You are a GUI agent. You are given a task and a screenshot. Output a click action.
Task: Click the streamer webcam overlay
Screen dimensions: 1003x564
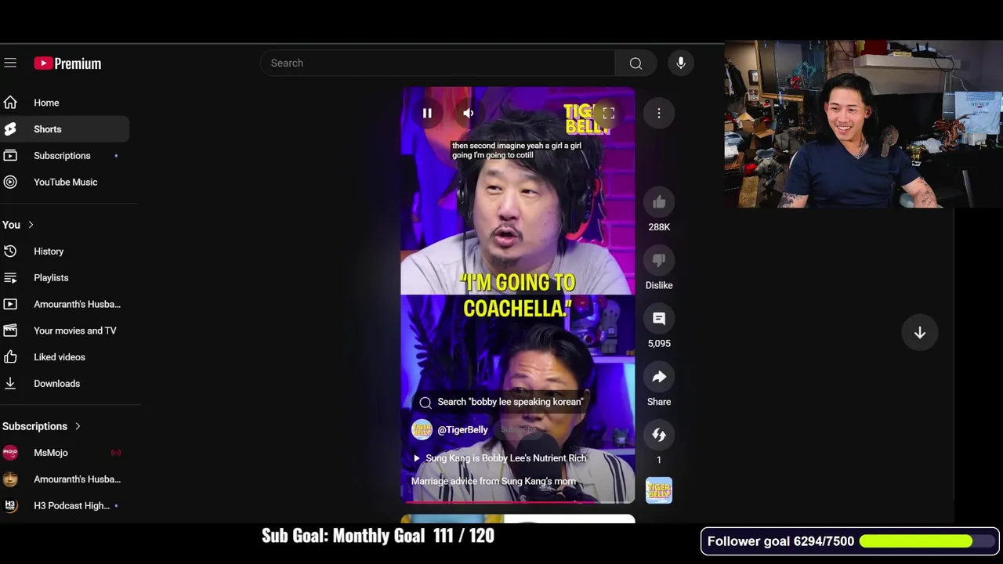click(x=864, y=125)
